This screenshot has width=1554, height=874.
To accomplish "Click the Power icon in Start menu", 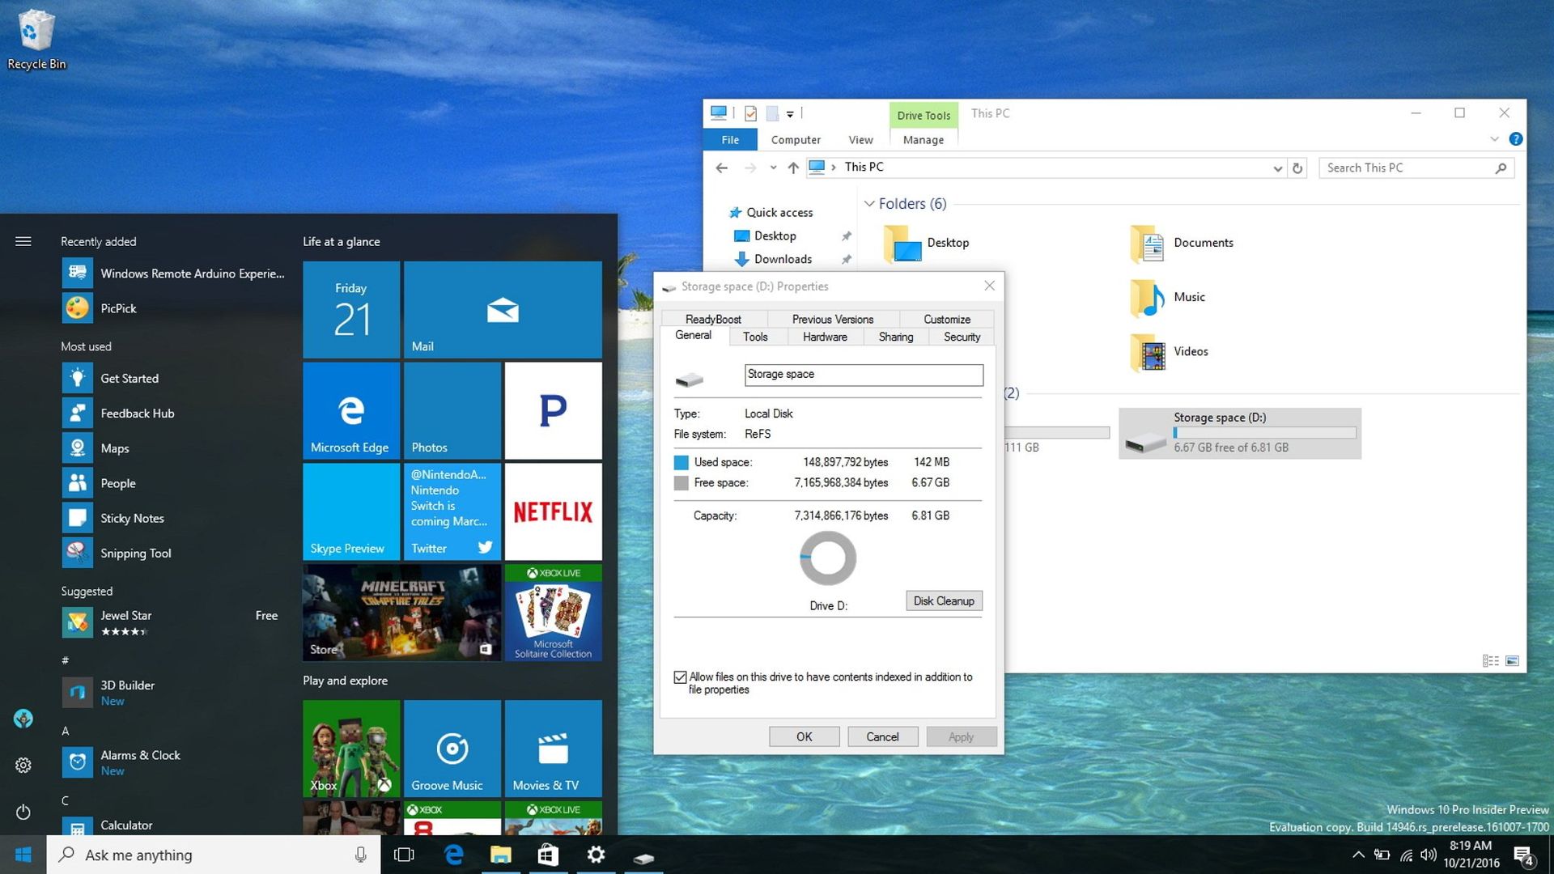I will tap(23, 812).
